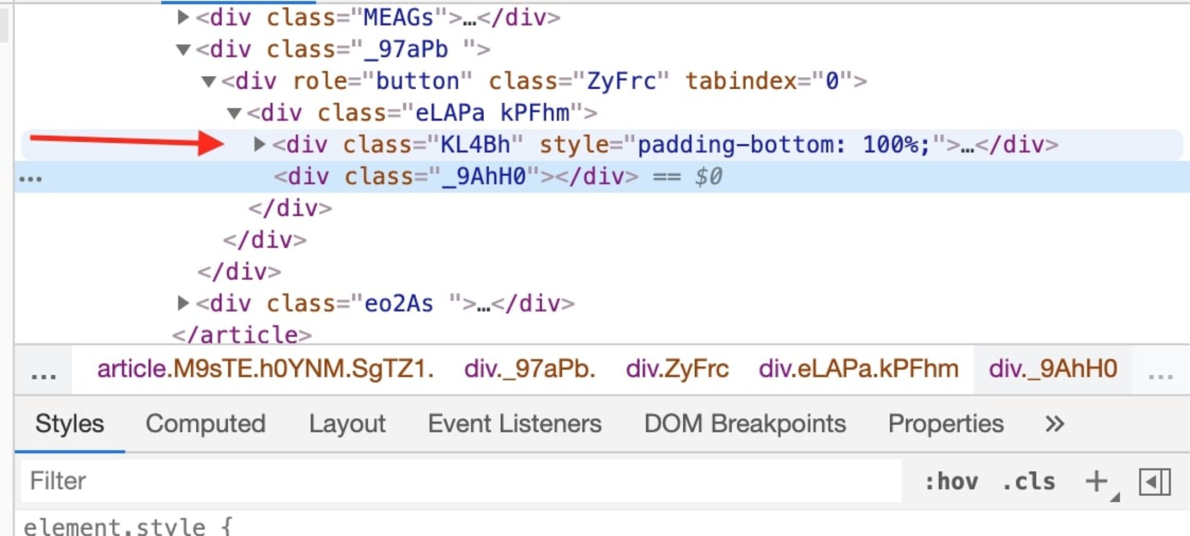Open the Layout tab
Image resolution: width=1190 pixels, height=536 pixels.
tap(347, 424)
